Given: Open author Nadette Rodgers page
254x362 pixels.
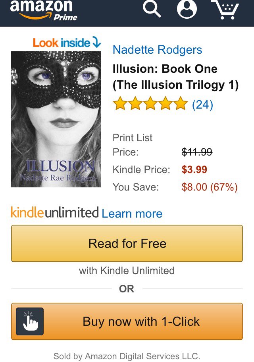Looking at the screenshot, I should point(157,50).
